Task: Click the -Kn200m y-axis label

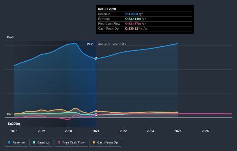Action: click(13, 124)
